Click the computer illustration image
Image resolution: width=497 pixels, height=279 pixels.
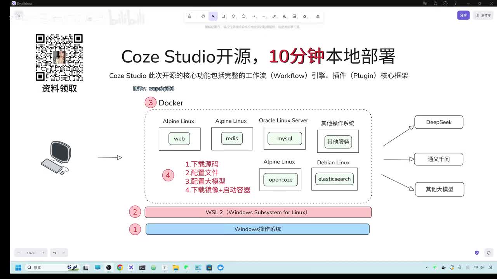click(56, 158)
